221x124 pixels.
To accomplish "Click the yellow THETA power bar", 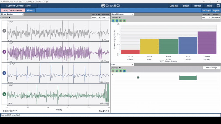I will click(149, 47).
